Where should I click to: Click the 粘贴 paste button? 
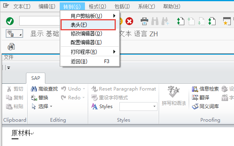point(14,107)
